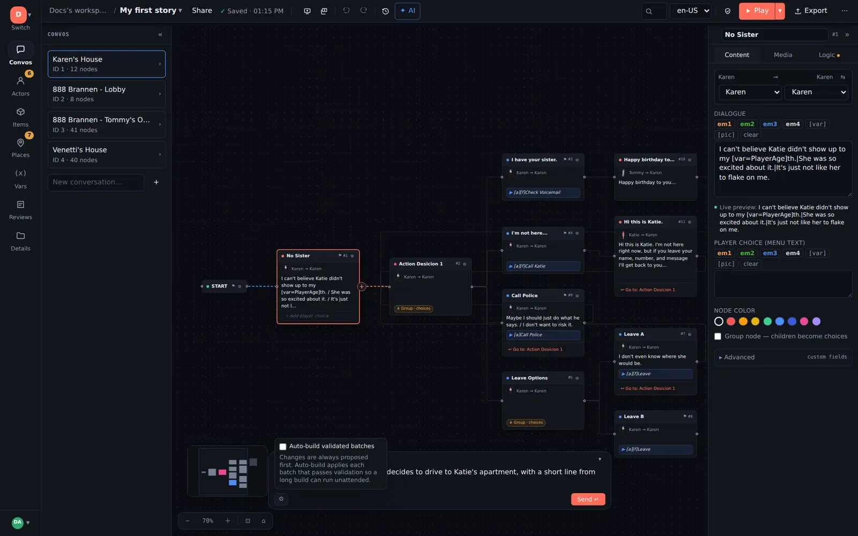Zoom in the canvas with plus

click(227, 521)
